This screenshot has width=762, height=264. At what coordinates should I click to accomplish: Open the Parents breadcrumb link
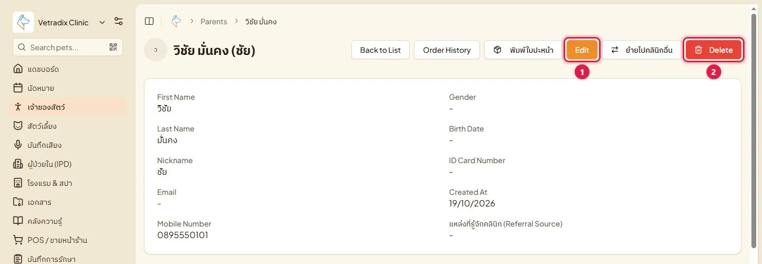[x=214, y=22]
